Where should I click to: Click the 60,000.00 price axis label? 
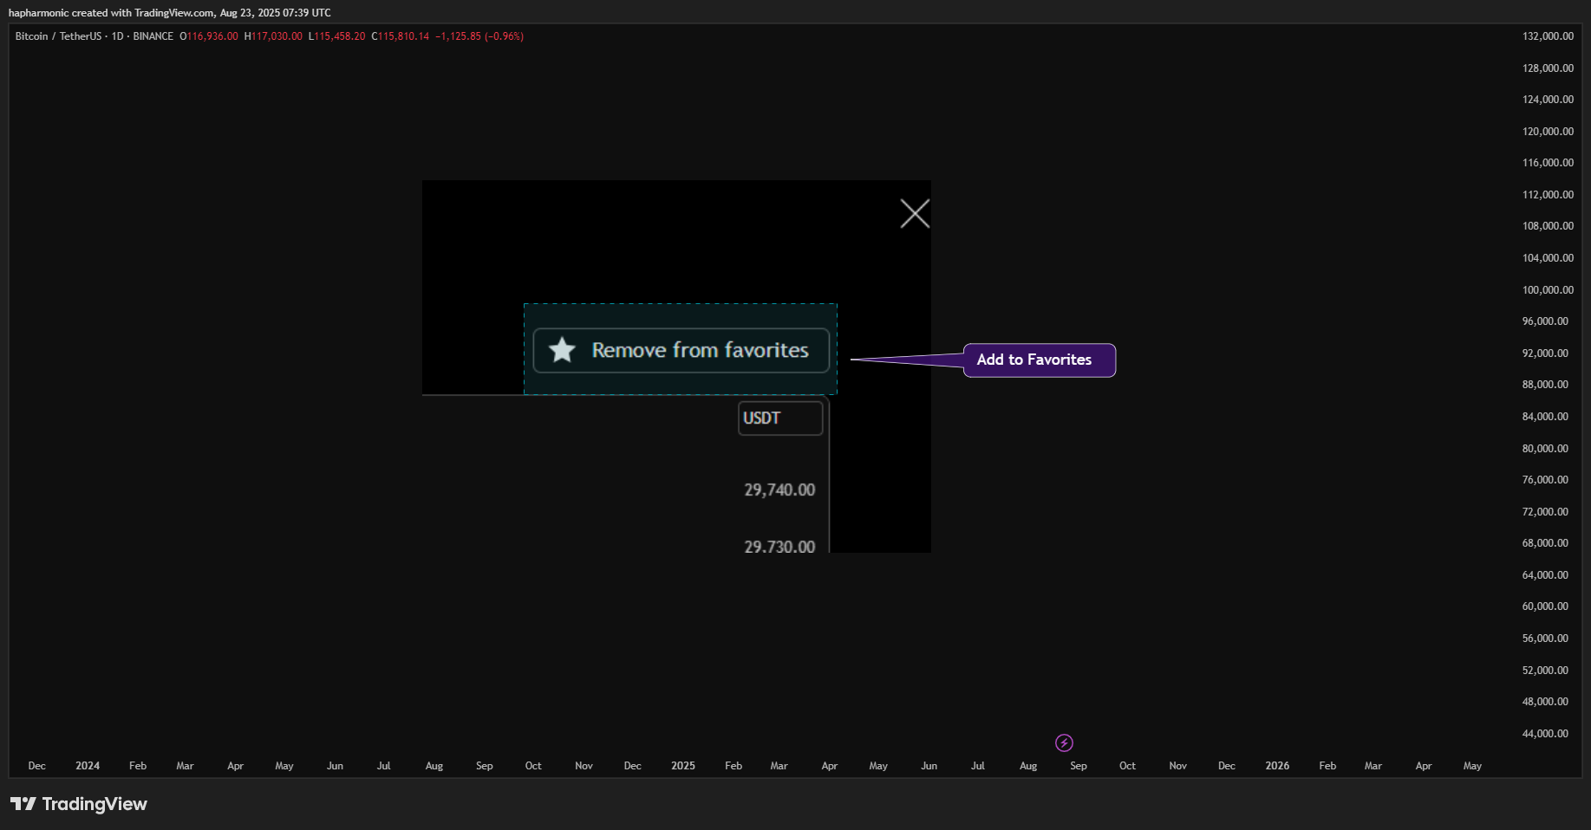pyautogui.click(x=1545, y=606)
